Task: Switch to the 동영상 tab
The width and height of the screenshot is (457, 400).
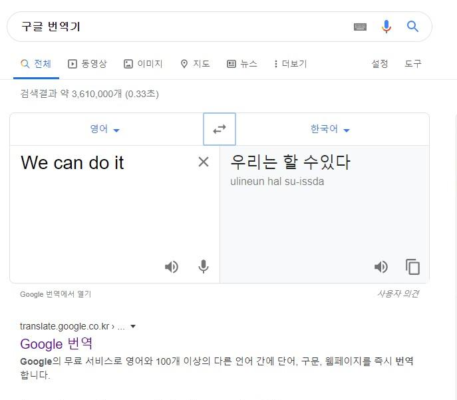Action: (x=87, y=64)
